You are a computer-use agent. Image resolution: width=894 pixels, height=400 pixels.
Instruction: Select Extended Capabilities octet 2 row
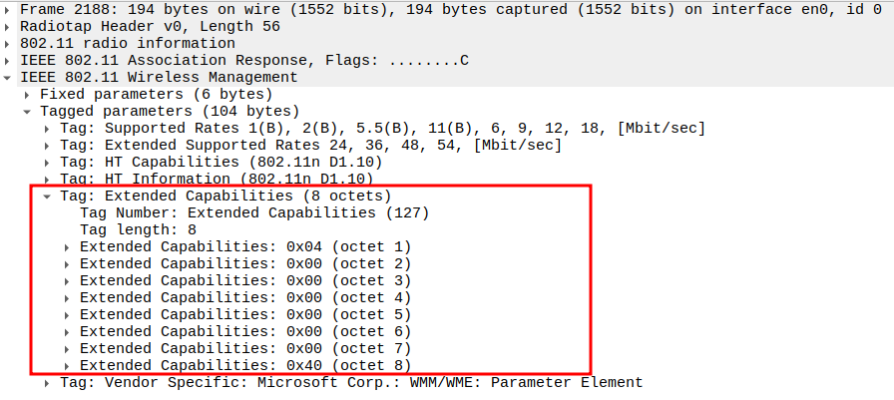pos(245,263)
